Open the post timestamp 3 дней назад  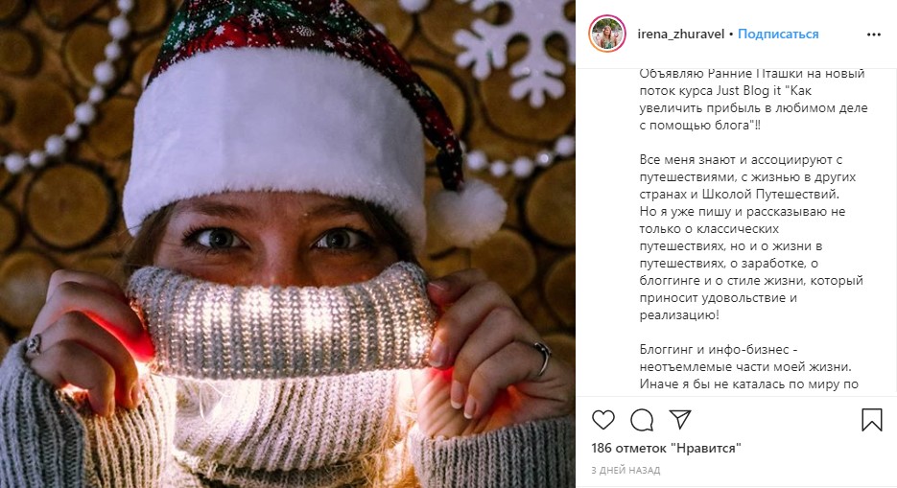coord(626,471)
